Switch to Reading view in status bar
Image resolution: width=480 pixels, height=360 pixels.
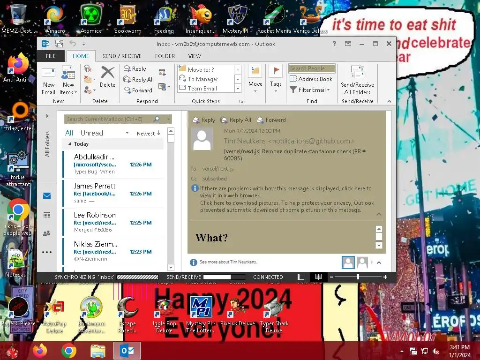pyautogui.click(x=318, y=277)
